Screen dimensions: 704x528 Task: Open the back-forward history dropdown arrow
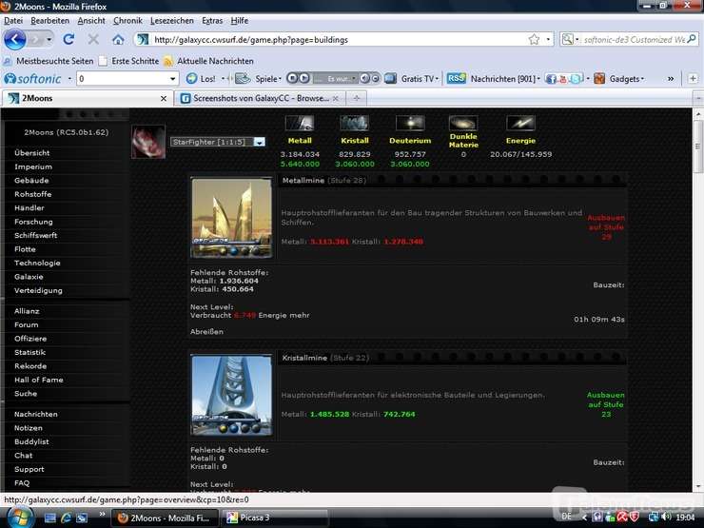[49, 40]
